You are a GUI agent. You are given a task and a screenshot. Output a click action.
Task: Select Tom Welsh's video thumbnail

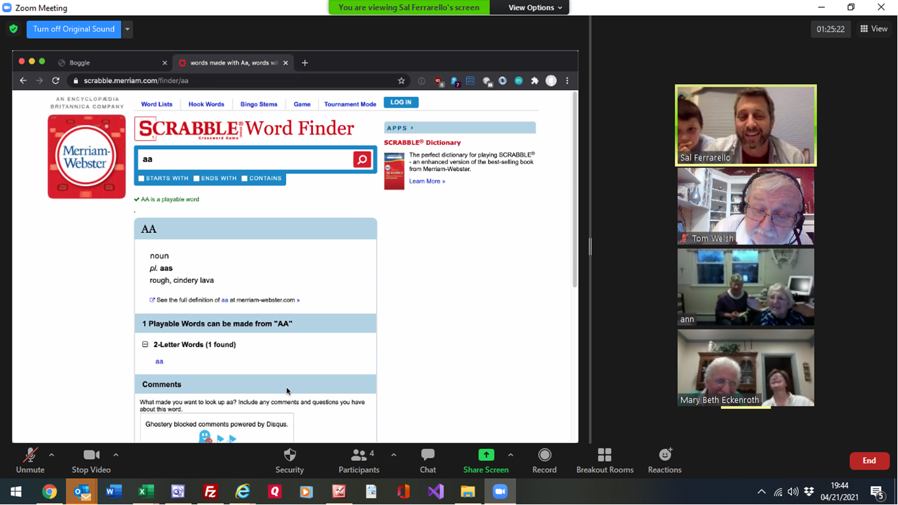[x=745, y=206]
